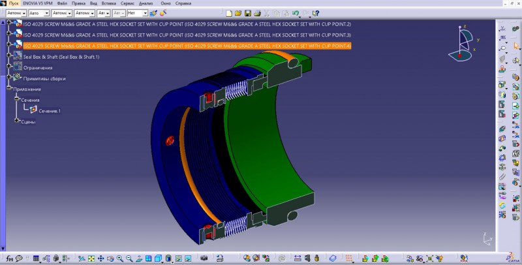Toggle the grid icon in bottom toolbar

[x=348, y=258]
